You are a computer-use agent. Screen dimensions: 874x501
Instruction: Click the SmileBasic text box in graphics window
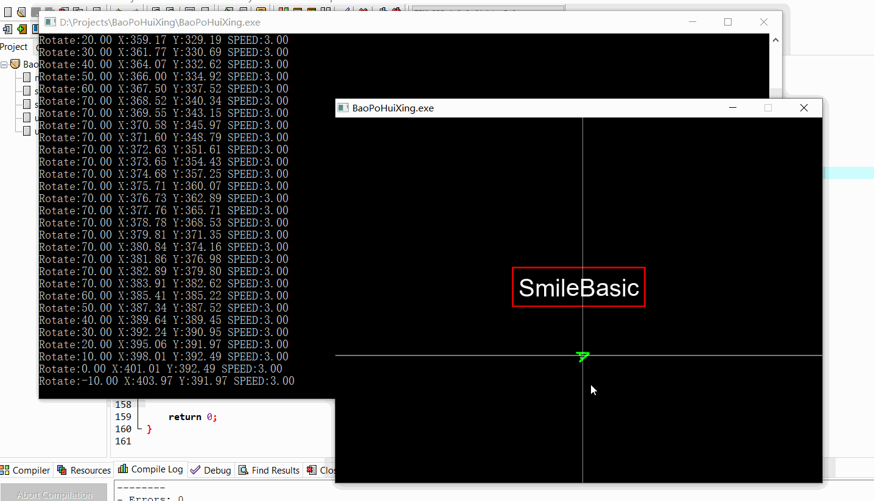point(579,287)
